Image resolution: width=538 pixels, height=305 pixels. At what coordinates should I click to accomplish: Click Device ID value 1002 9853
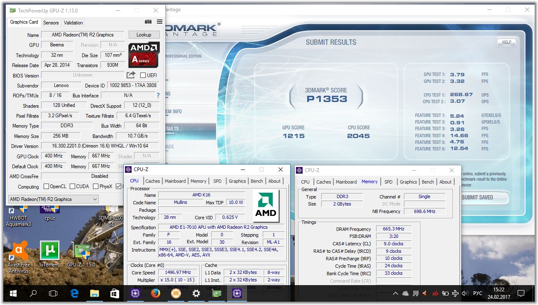[x=133, y=85]
